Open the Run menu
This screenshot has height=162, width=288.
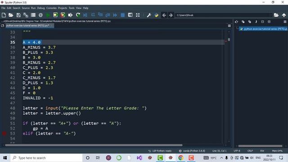pos(33,8)
